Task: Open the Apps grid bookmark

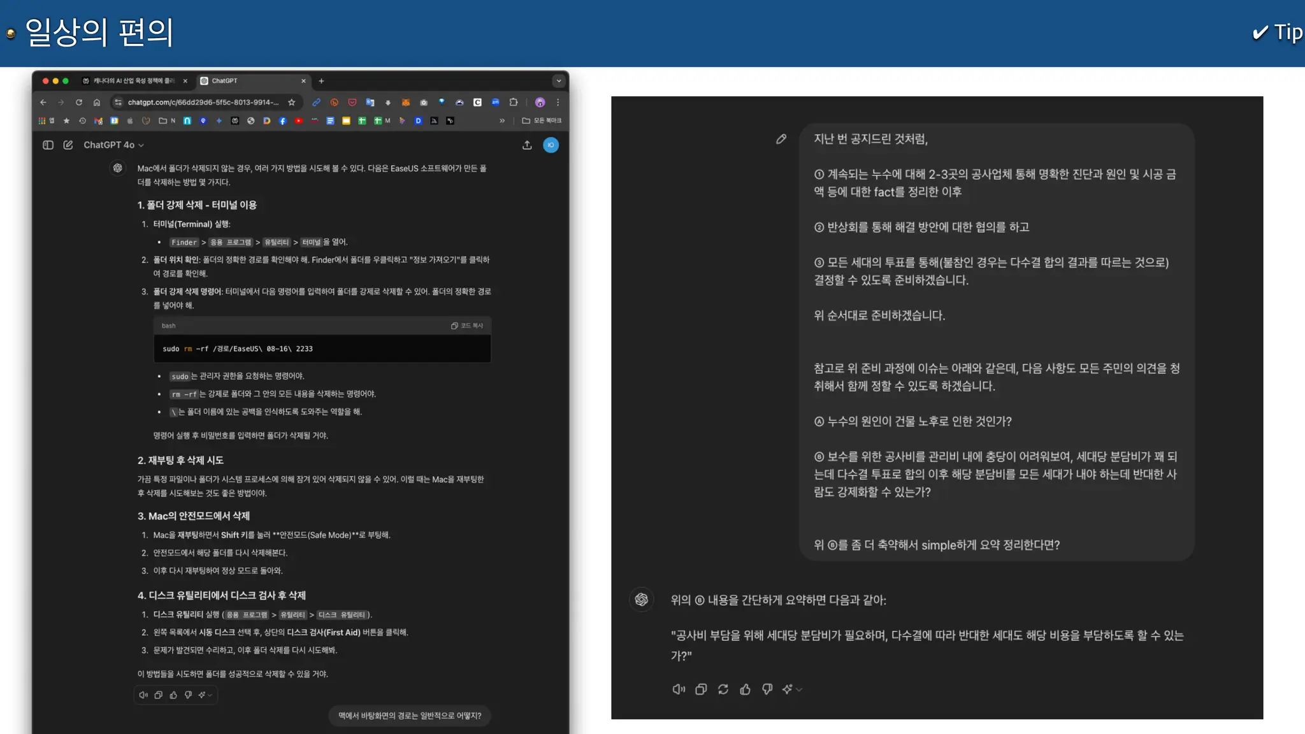Action: 47,120
